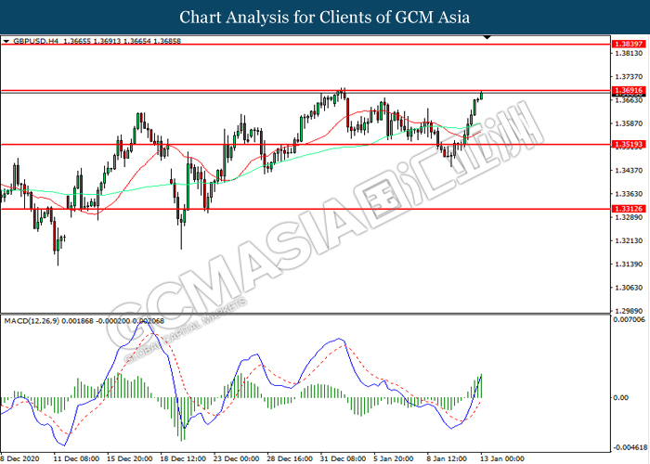650x464 pixels.
Task: Click the 1.38130 price scale value
Action: [x=630, y=54]
